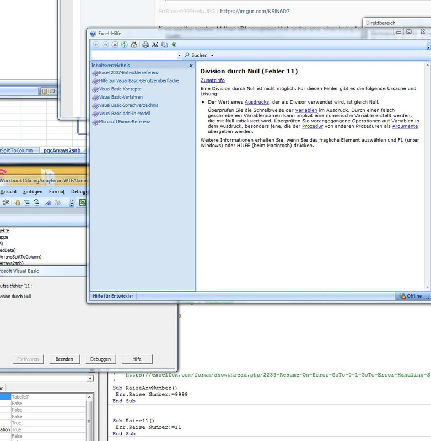Open the Ansicht menu in VBA editor

tap(8, 192)
